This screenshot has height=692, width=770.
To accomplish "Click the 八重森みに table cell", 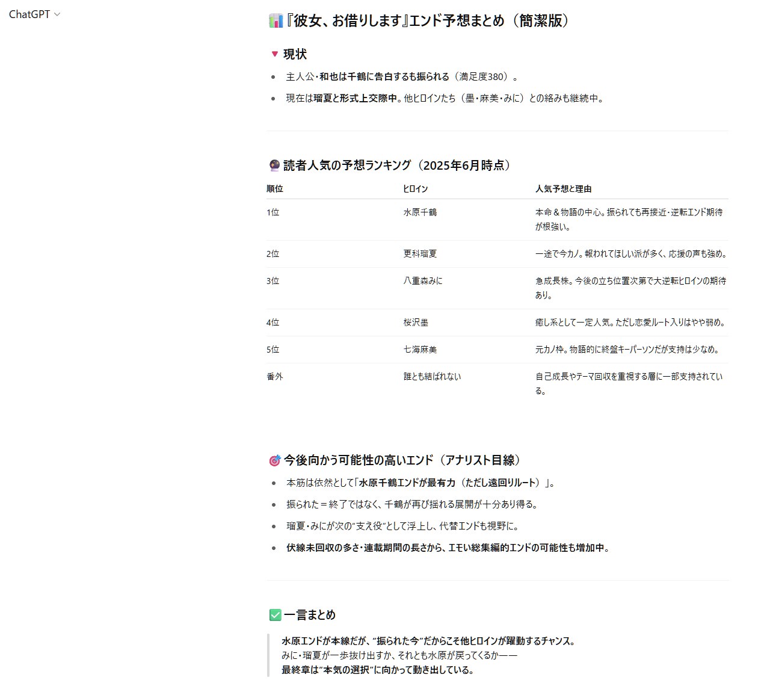I will coord(423,281).
